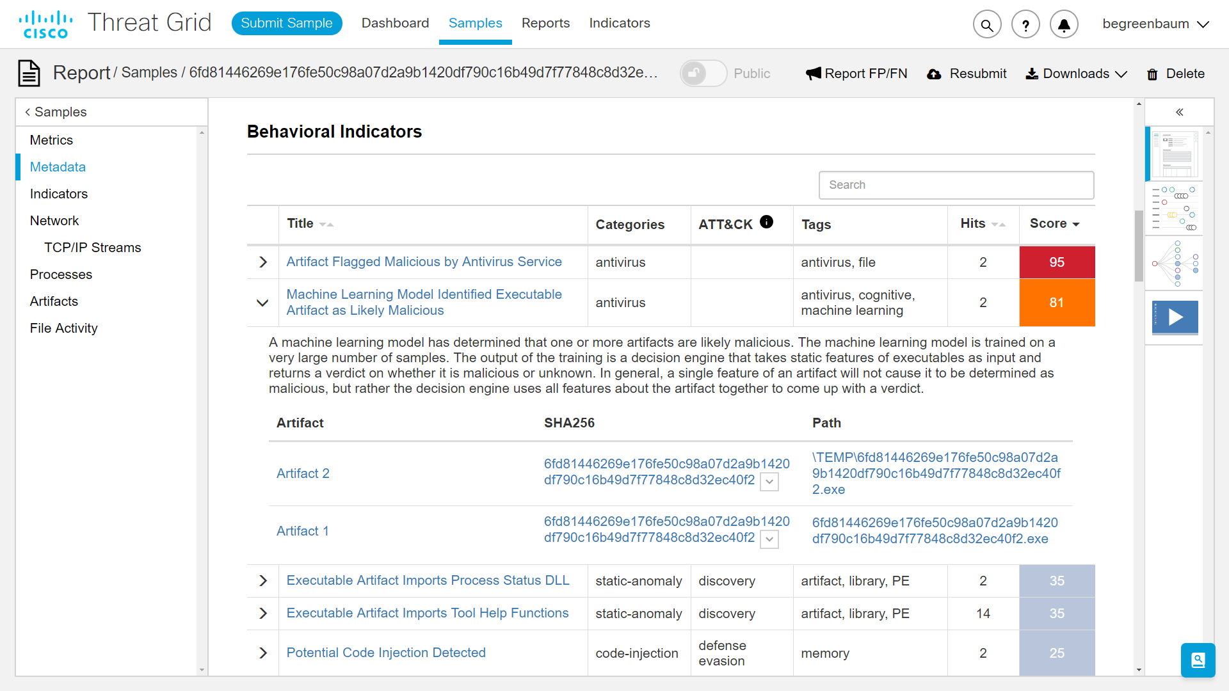Switch to the Dashboard tab
Screen dimensions: 1229x691
click(x=395, y=23)
